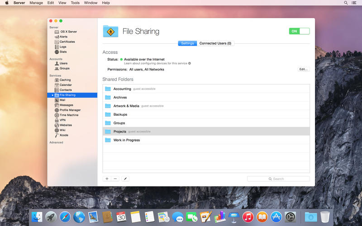Switch to Connected Users tab
Image resolution: width=362 pixels, height=226 pixels.
point(215,43)
